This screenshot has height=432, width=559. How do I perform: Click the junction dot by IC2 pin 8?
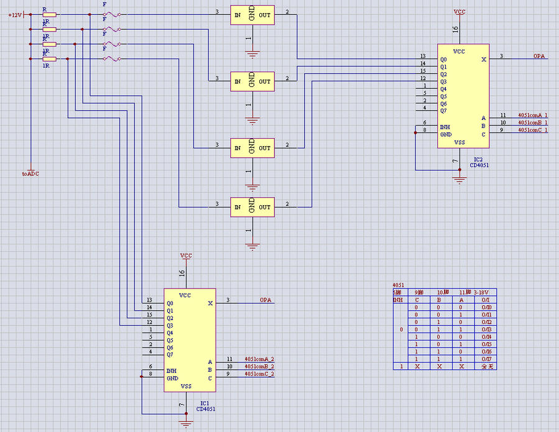(415, 132)
